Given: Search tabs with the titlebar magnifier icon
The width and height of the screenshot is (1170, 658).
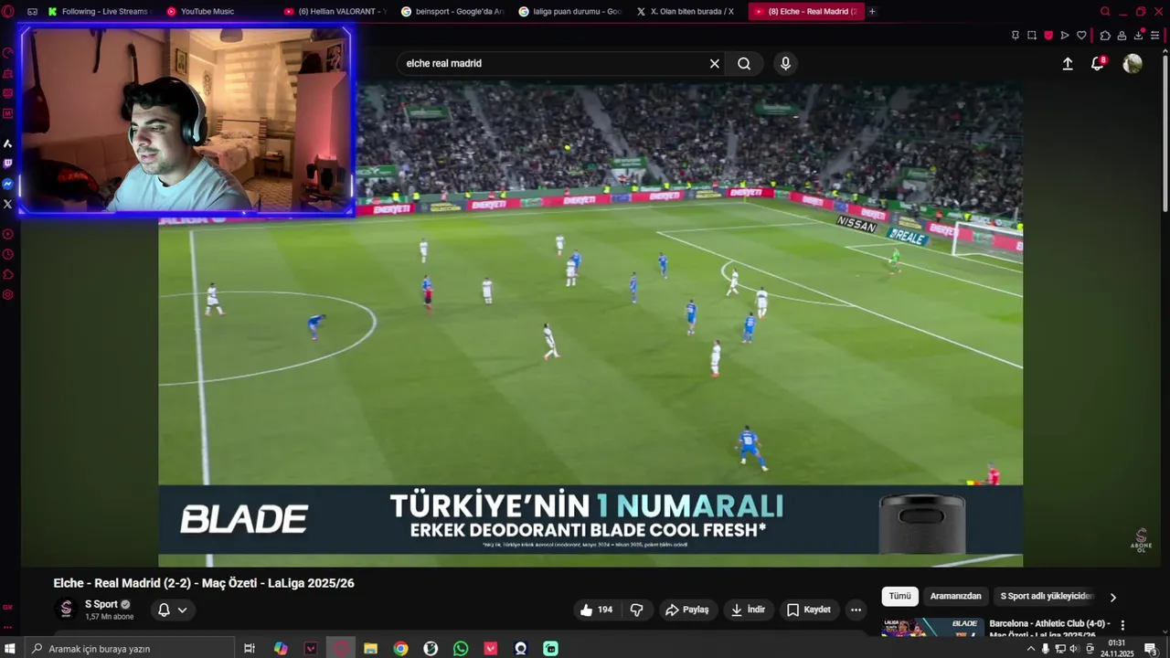Looking at the screenshot, I should [x=1105, y=12].
